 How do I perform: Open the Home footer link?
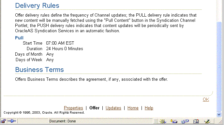[133, 108]
